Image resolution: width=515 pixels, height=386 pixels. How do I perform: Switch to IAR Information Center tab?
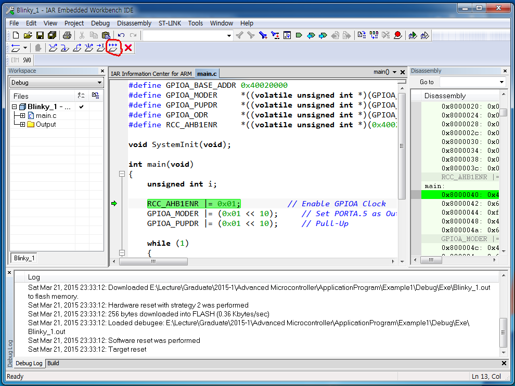[x=151, y=73]
